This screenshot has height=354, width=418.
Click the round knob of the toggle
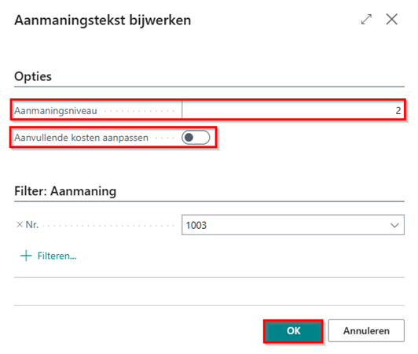click(189, 138)
